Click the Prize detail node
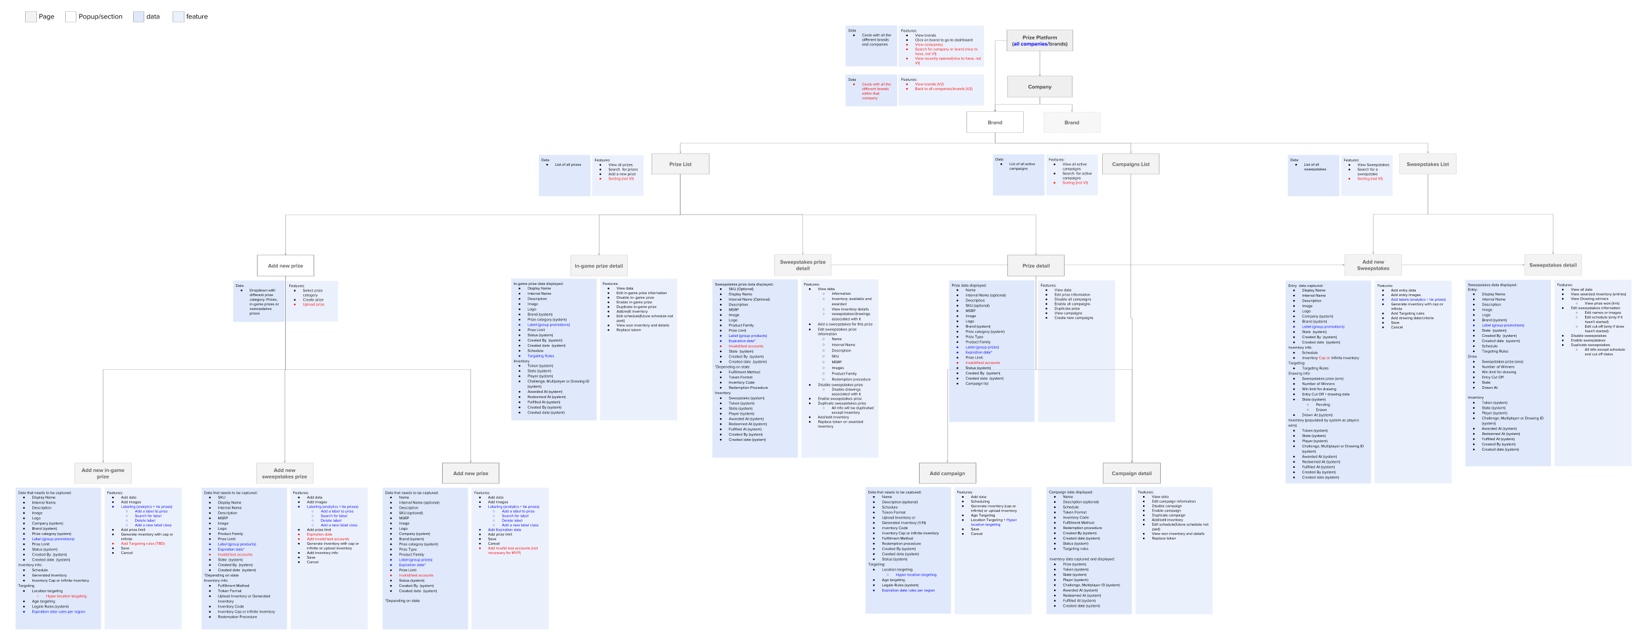 click(1036, 266)
